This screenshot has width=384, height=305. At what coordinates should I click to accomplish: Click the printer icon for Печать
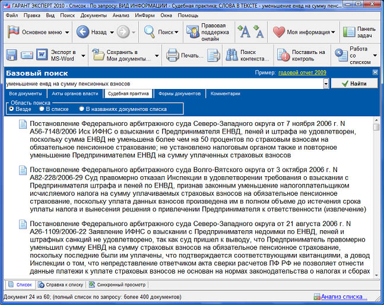[172, 56]
